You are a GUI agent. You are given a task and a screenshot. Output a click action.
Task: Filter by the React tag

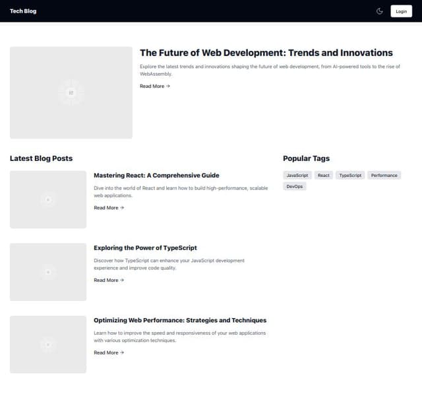tap(323, 176)
